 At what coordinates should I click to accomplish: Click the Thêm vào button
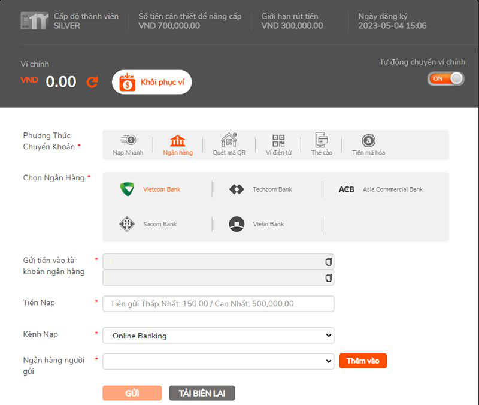pos(363,361)
